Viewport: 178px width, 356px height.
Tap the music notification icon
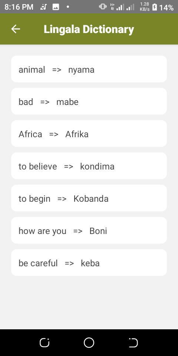tap(43, 7)
